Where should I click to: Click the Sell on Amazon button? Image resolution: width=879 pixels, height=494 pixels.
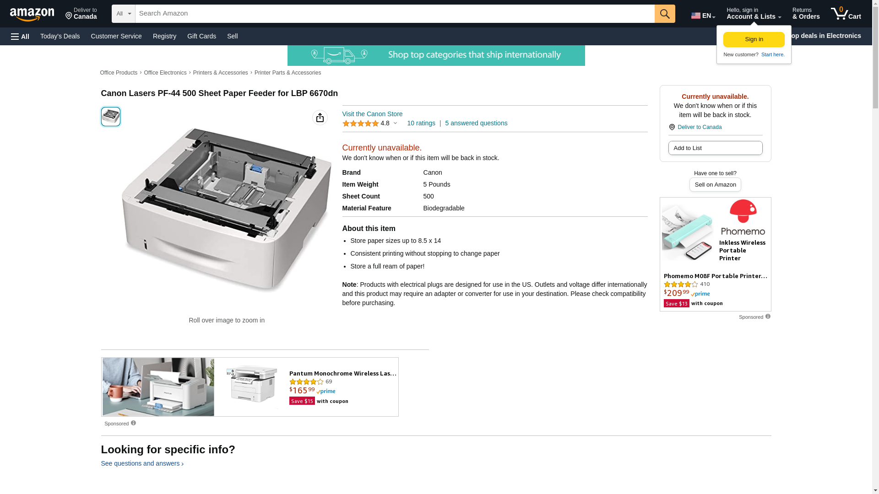tap(715, 185)
